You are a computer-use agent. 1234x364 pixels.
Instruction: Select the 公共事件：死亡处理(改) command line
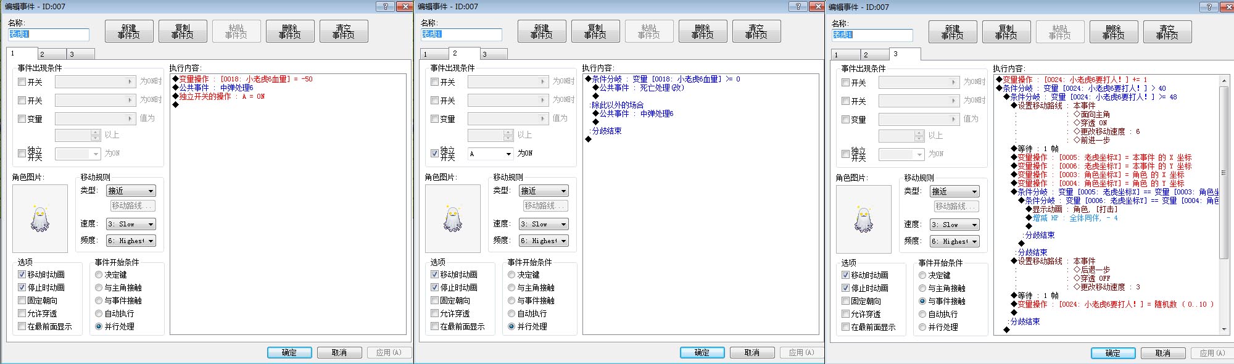point(639,88)
